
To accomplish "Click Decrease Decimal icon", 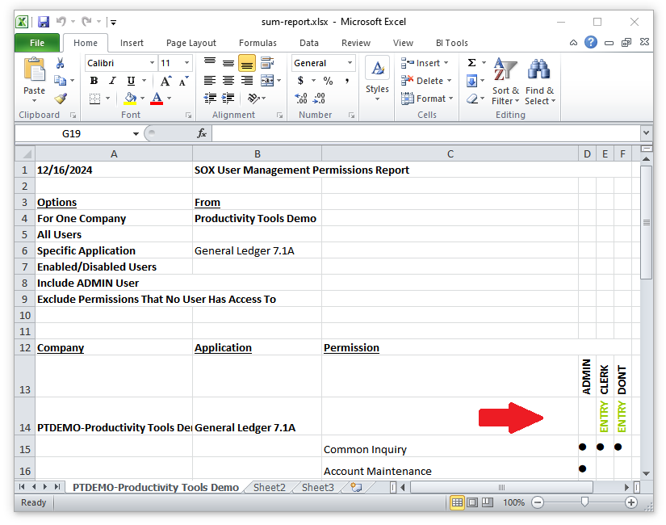I will tap(319, 99).
